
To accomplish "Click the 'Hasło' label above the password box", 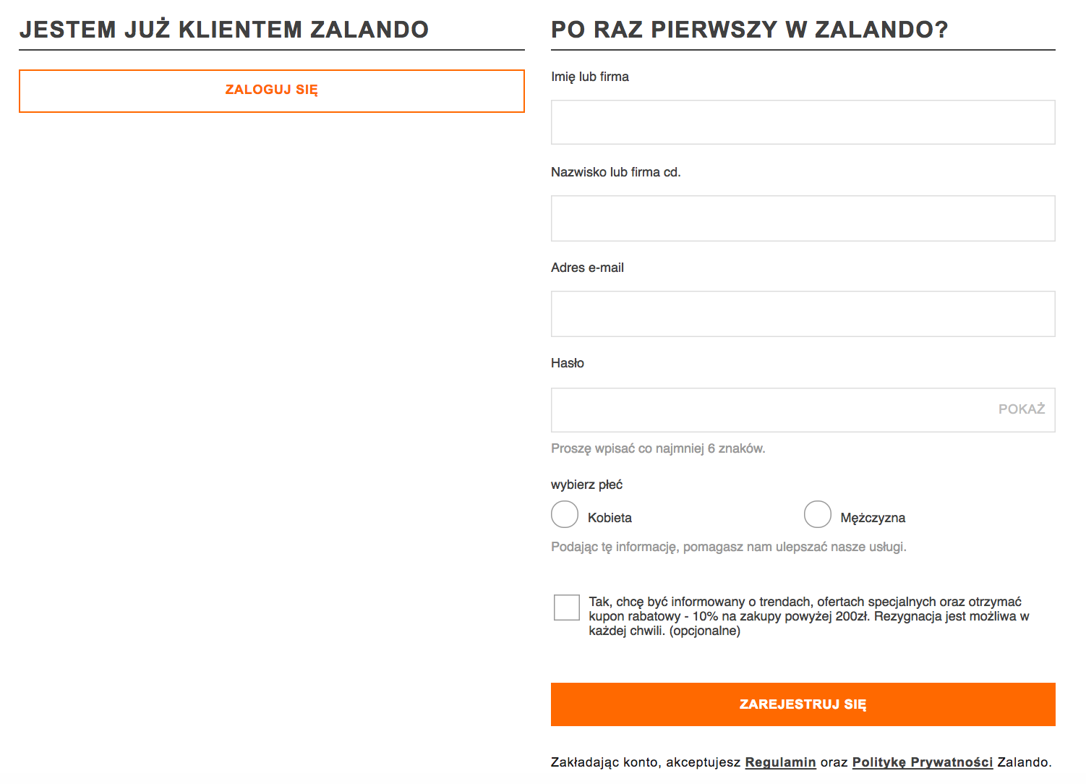I will pyautogui.click(x=568, y=363).
